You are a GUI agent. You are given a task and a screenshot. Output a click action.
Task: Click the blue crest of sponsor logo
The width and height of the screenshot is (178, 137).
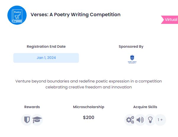click(132, 57)
